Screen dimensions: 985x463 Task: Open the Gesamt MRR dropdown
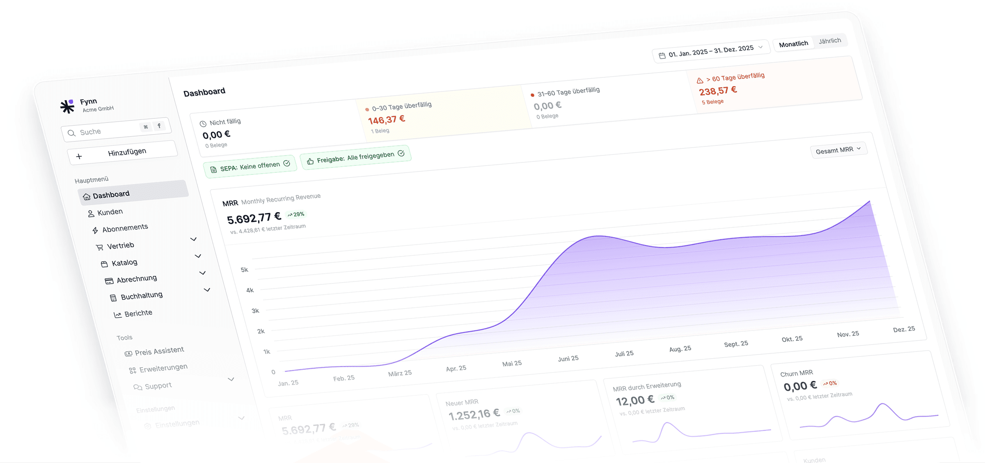(838, 150)
